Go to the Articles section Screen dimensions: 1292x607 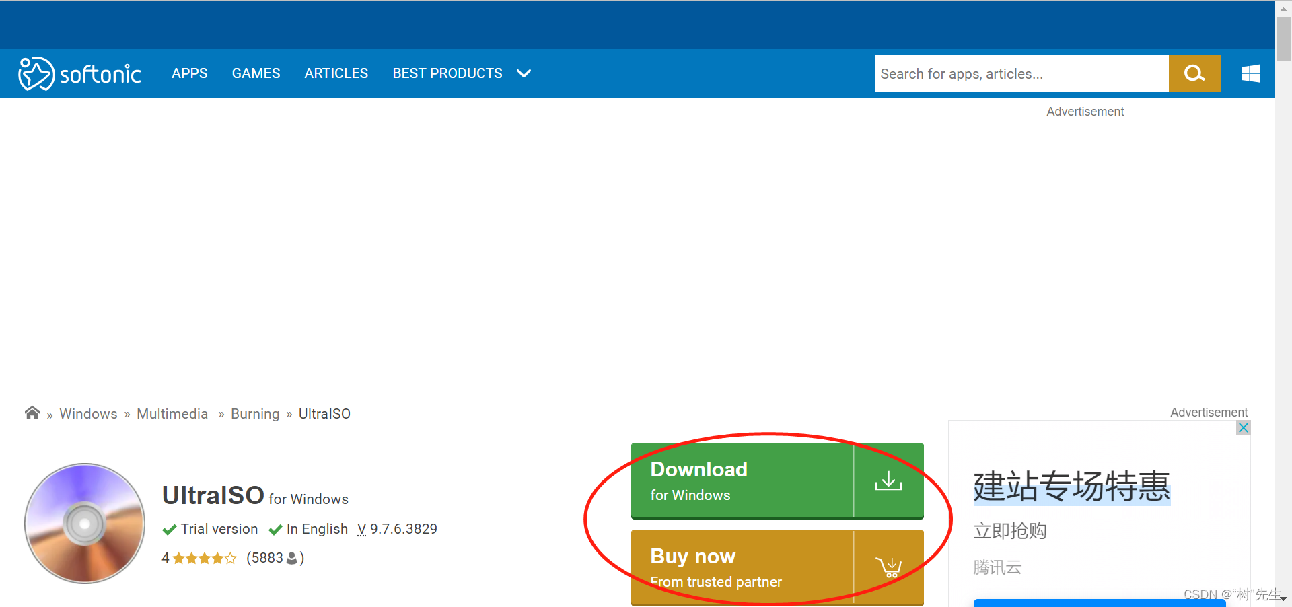[336, 73]
